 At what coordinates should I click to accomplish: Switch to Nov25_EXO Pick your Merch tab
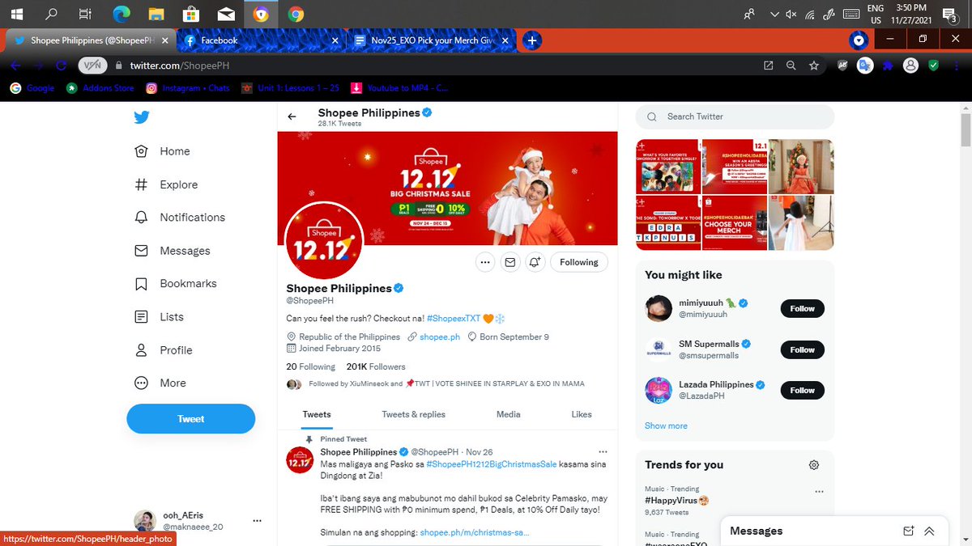[x=432, y=40]
